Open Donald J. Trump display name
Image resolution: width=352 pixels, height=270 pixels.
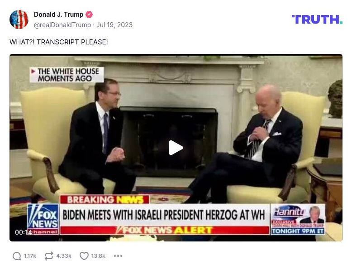[59, 14]
